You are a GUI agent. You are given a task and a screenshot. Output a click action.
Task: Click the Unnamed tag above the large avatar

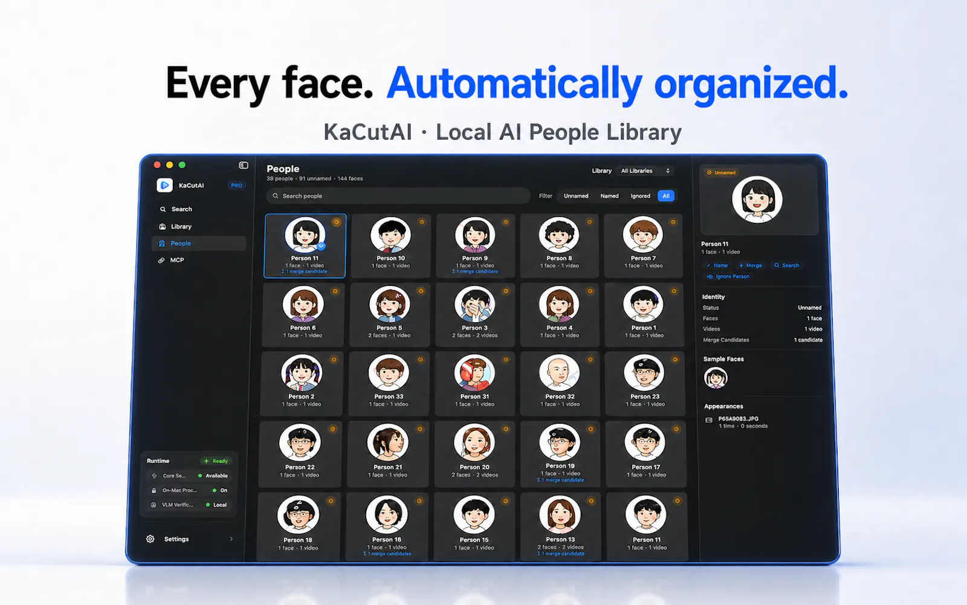click(x=721, y=173)
